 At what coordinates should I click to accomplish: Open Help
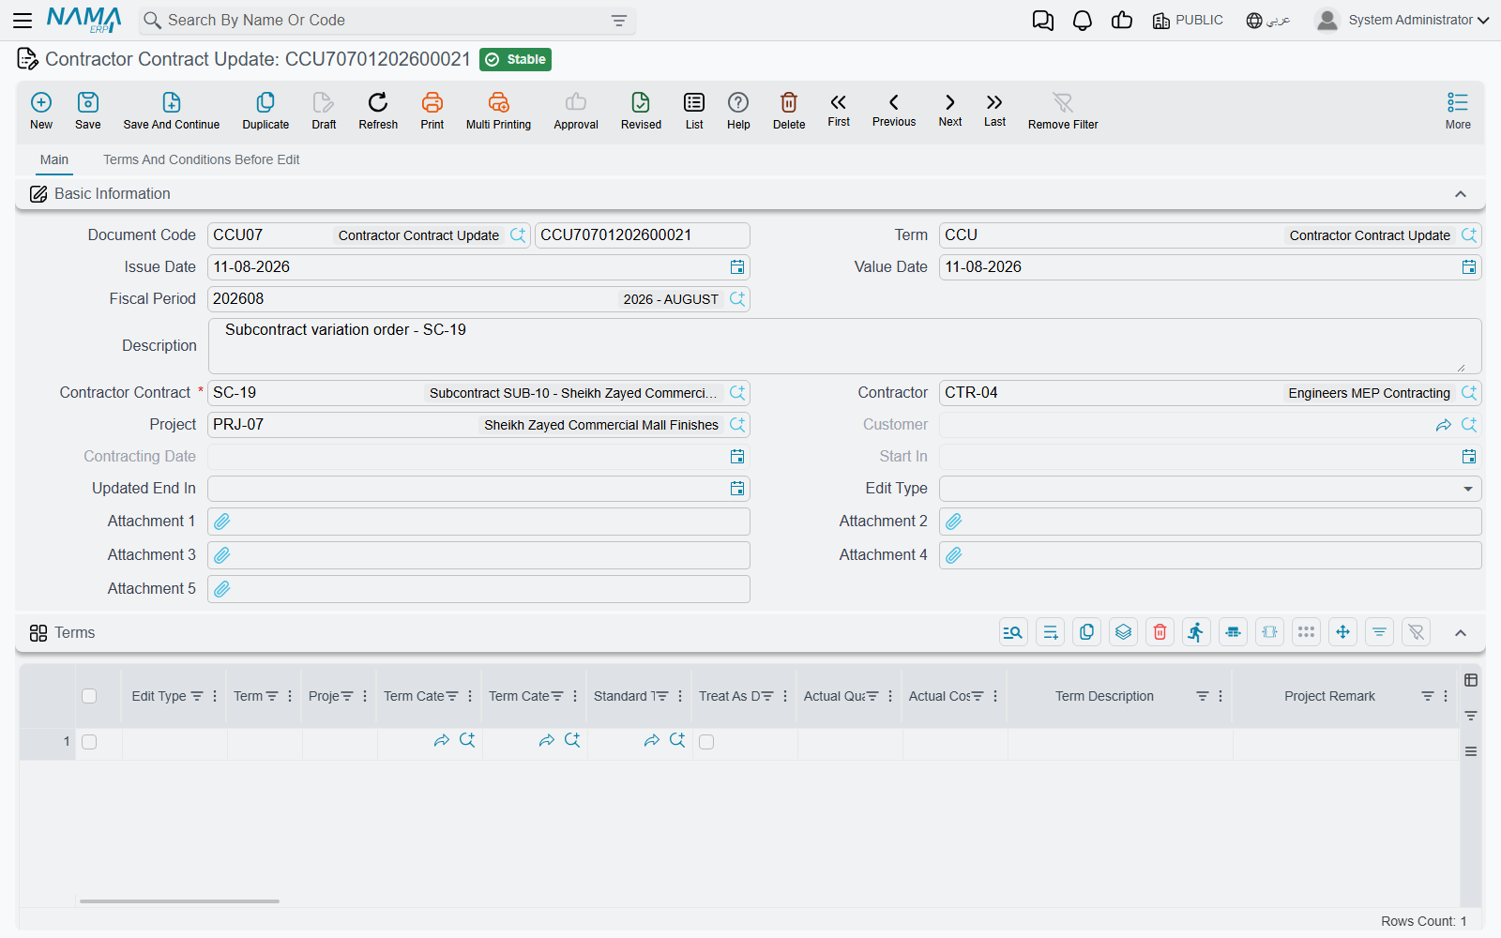pos(738,111)
